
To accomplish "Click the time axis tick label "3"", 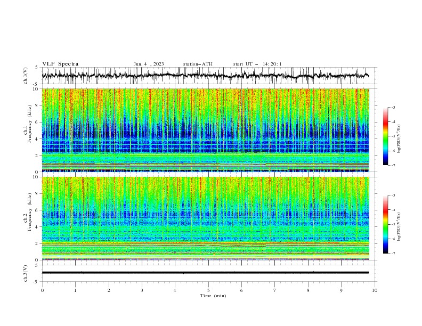I will click(x=142, y=290).
